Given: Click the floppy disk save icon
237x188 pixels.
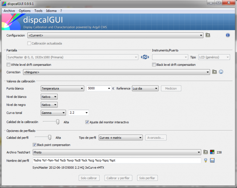Looking at the screenshot, I should pos(212,160).
